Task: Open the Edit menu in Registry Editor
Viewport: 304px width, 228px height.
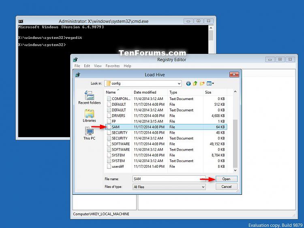Action: click(87, 66)
